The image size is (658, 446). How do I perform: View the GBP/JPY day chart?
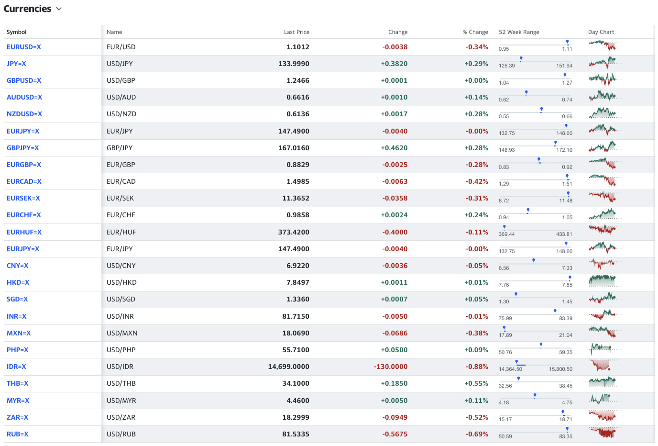pyautogui.click(x=604, y=147)
